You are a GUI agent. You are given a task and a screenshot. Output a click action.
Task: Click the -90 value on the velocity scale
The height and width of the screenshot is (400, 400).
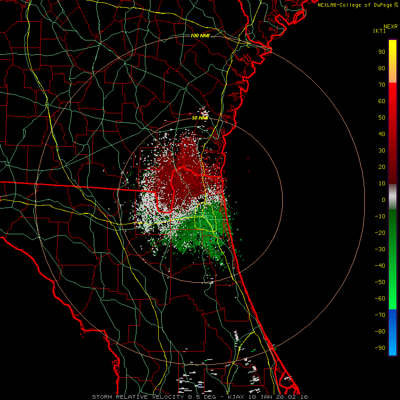pos(380,348)
